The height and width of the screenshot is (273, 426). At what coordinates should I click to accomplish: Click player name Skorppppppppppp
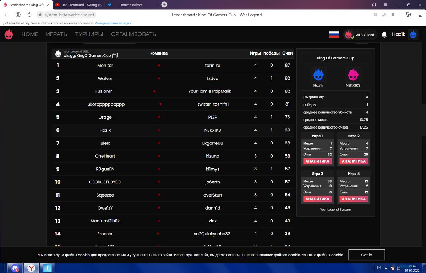pyautogui.click(x=106, y=104)
